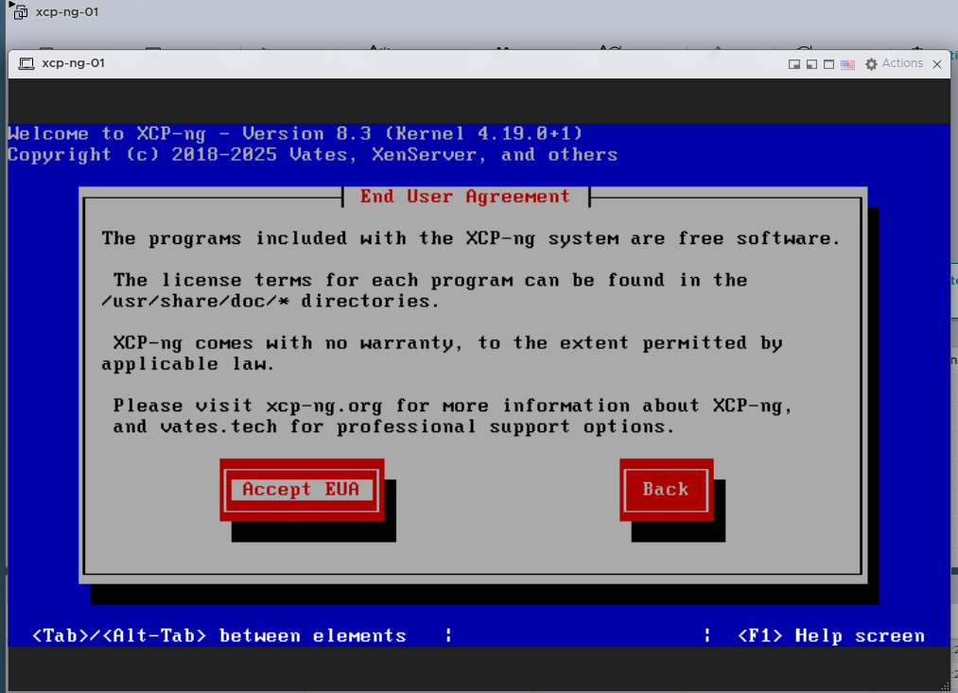This screenshot has height=693, width=958.
Task: Click the Copyright 2018-2025 Vates line
Action: [312, 154]
